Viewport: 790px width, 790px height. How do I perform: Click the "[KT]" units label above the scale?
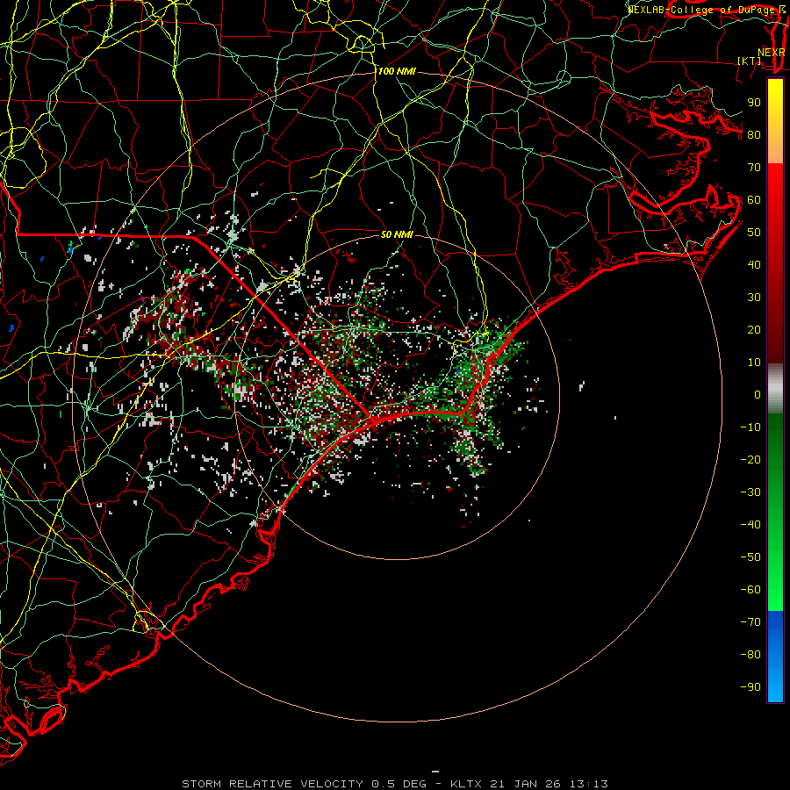(750, 61)
